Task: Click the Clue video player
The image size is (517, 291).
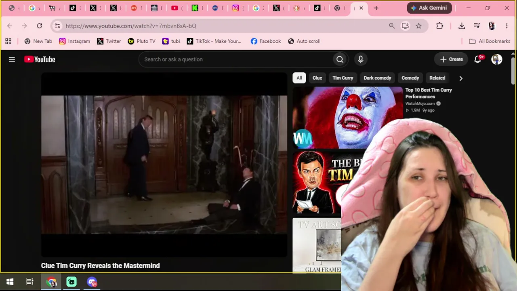Action: [164, 164]
